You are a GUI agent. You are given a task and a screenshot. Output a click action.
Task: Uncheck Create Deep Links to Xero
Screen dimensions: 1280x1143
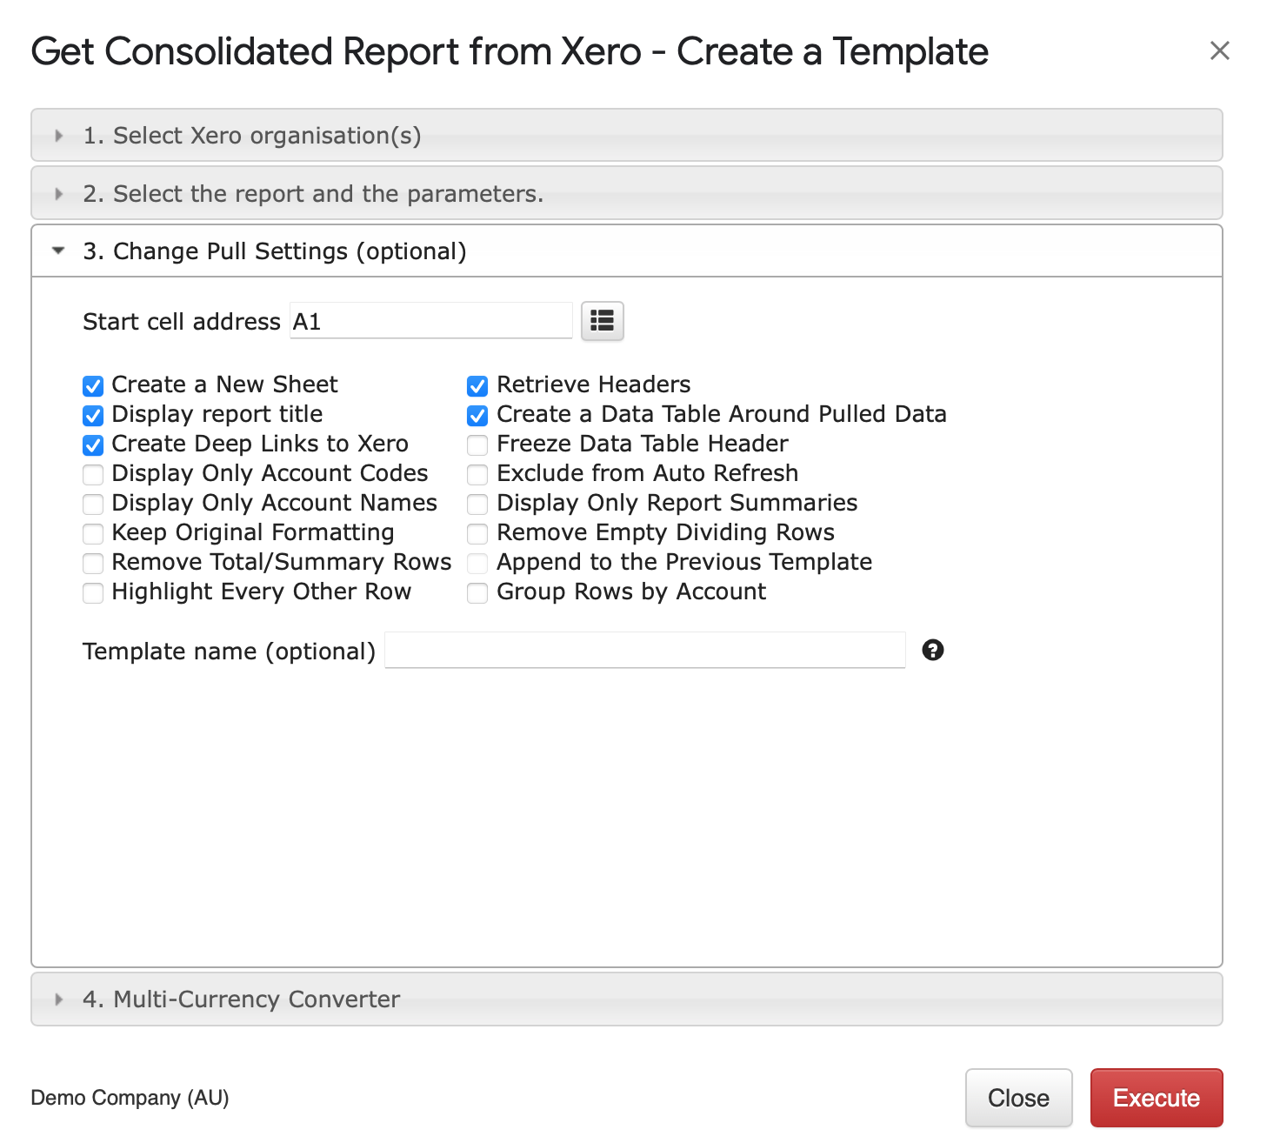[93, 444]
